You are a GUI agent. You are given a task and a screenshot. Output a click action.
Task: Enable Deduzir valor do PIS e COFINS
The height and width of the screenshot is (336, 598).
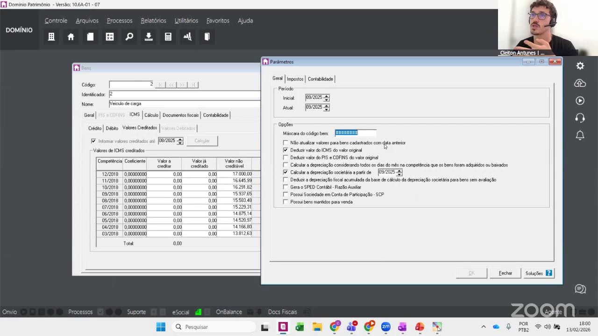[x=286, y=158]
